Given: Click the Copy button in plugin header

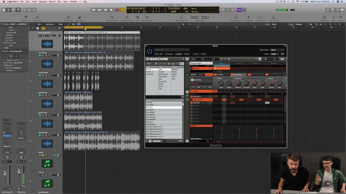Looking at the screenshot, I should pos(179,54).
